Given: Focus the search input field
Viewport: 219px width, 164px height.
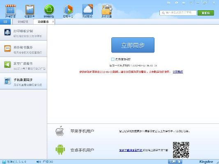Looking at the screenshot, I should [x=178, y=13].
